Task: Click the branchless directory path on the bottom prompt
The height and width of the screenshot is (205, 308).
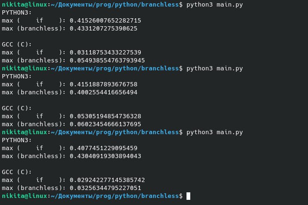Action: point(115,196)
